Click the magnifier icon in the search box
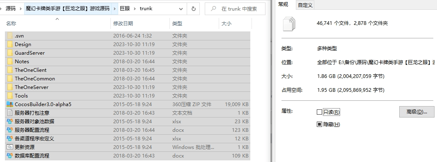 [x=214, y=9]
